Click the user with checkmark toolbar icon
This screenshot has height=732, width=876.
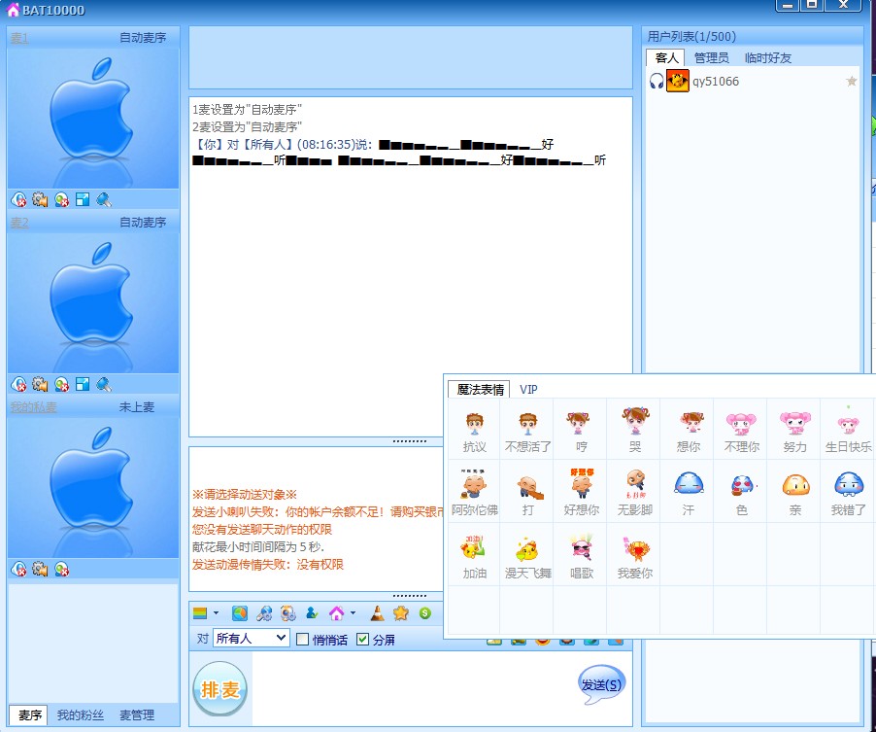tap(312, 613)
